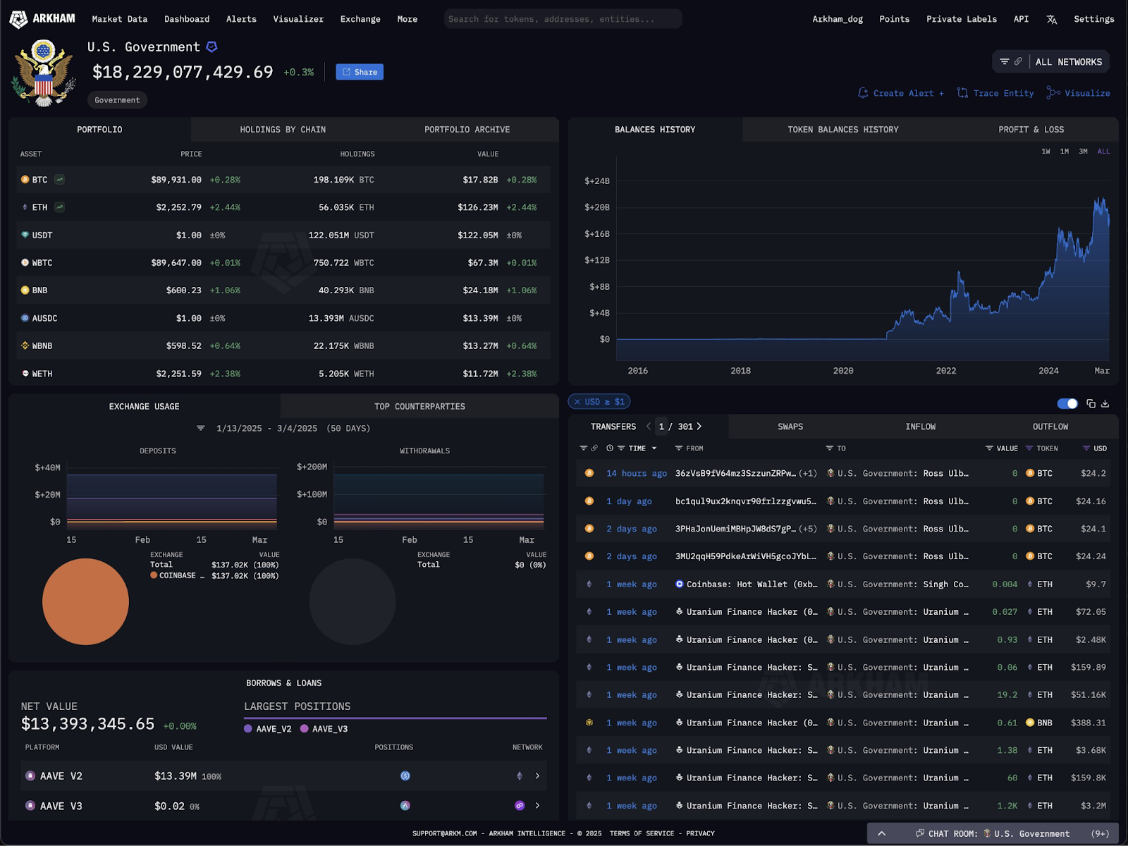The image size is (1128, 846).
Task: Open Settings in the header
Action: point(1093,19)
